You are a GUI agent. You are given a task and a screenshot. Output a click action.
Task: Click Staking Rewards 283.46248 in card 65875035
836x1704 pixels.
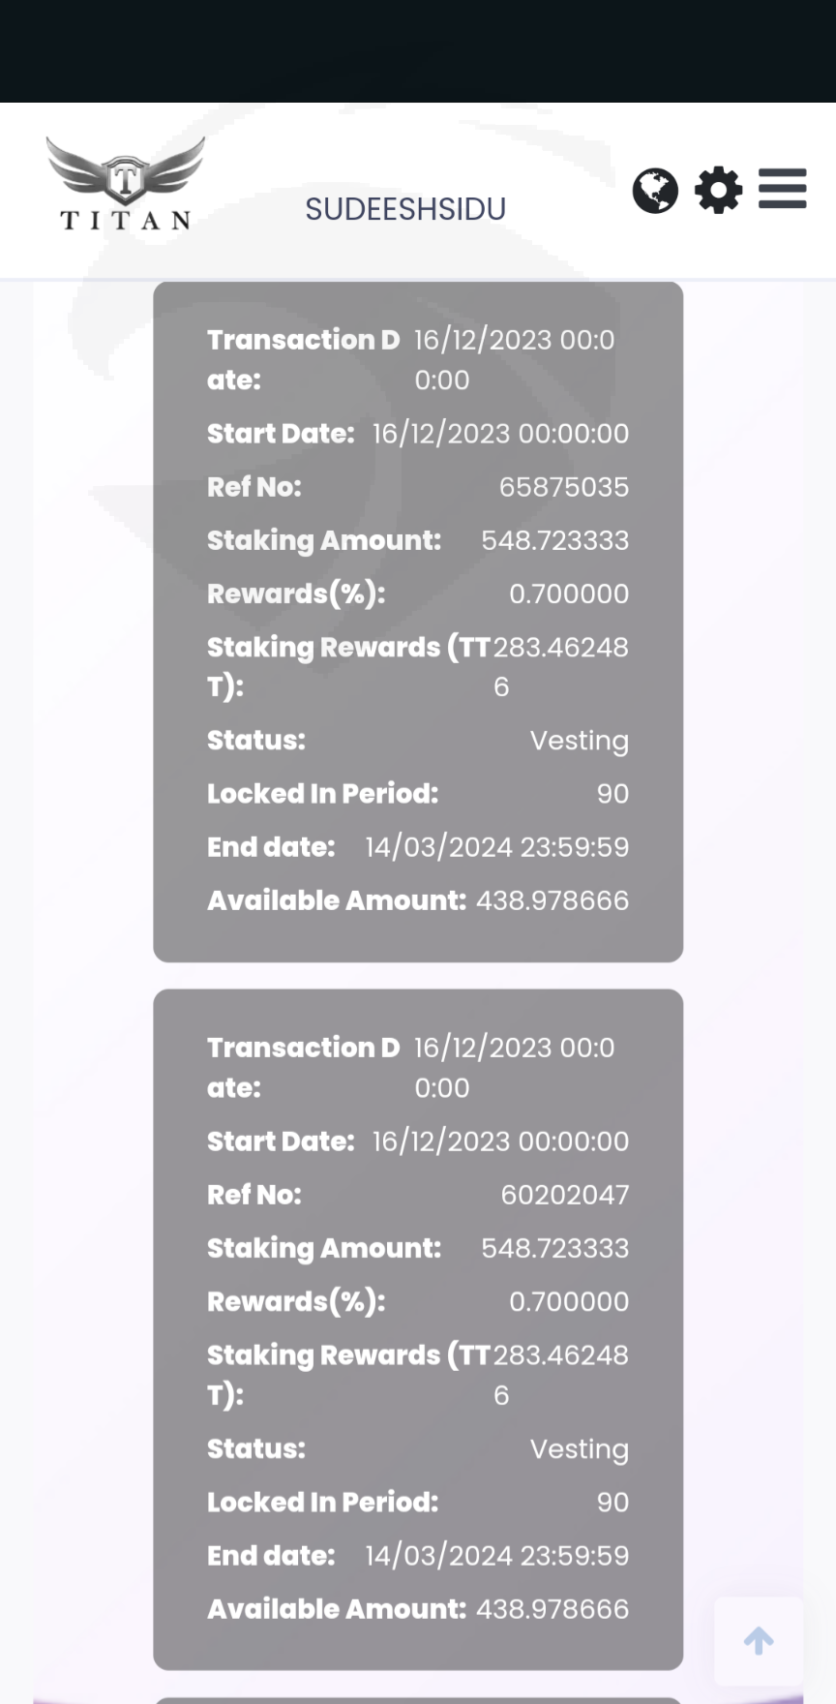pyautogui.click(x=560, y=648)
